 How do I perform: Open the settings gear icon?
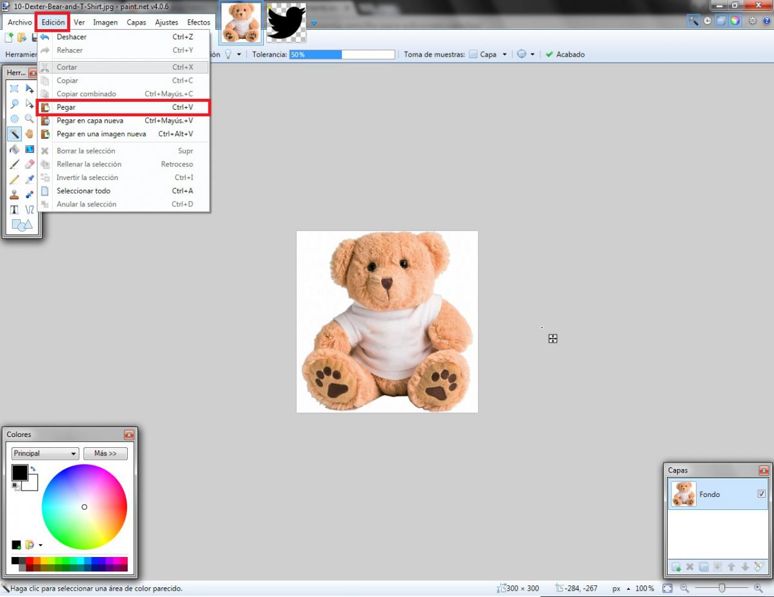(753, 21)
